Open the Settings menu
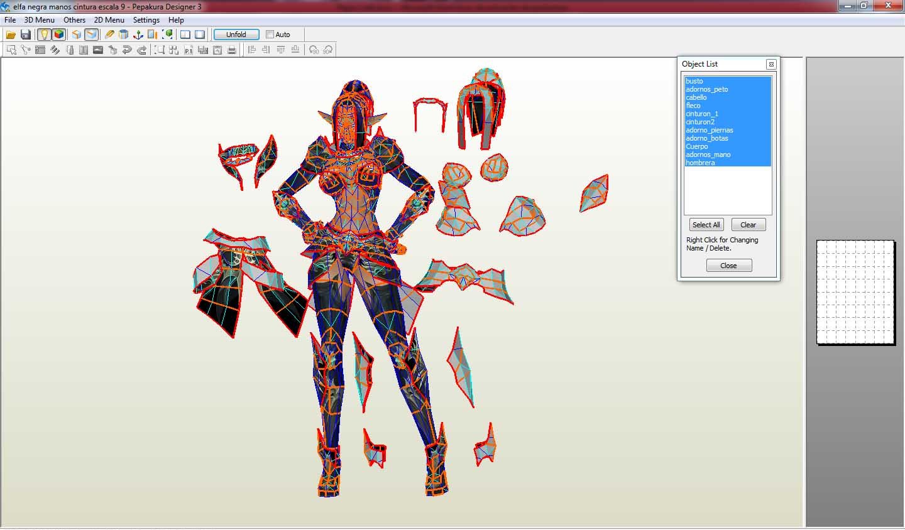The image size is (905, 530). click(x=146, y=20)
